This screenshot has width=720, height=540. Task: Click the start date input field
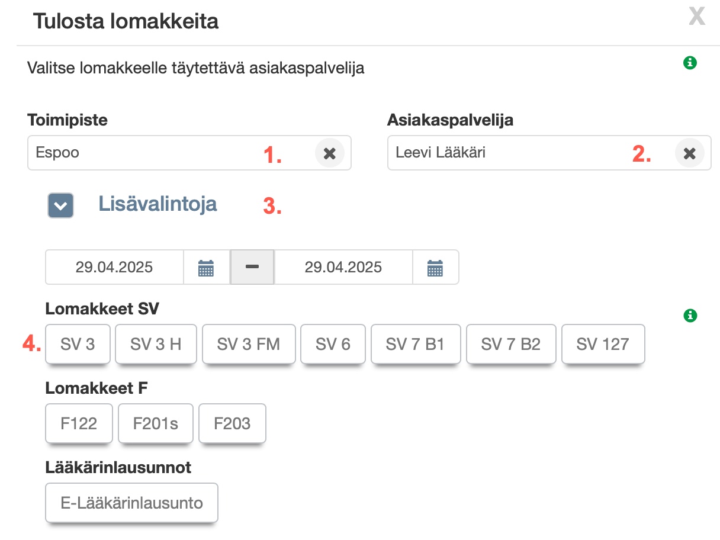pos(114,268)
